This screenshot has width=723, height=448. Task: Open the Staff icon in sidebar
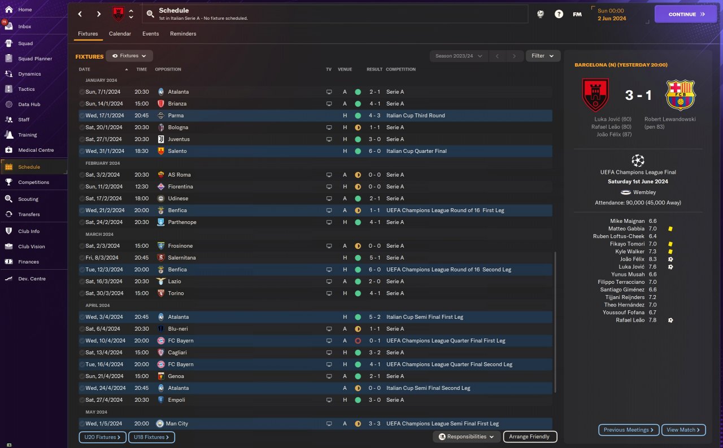8,120
